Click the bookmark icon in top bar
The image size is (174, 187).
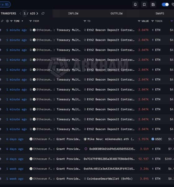coord(144,5)
